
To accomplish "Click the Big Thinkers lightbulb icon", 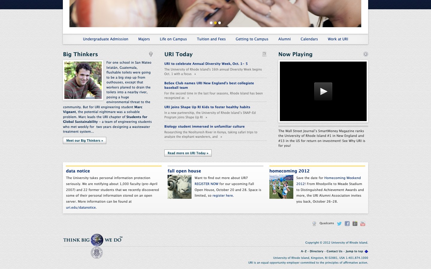I will 151,54.
